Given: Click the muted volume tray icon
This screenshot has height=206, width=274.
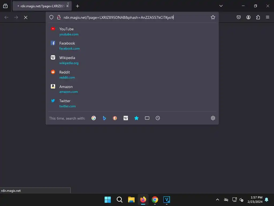Looking at the screenshot, I should (241, 200).
